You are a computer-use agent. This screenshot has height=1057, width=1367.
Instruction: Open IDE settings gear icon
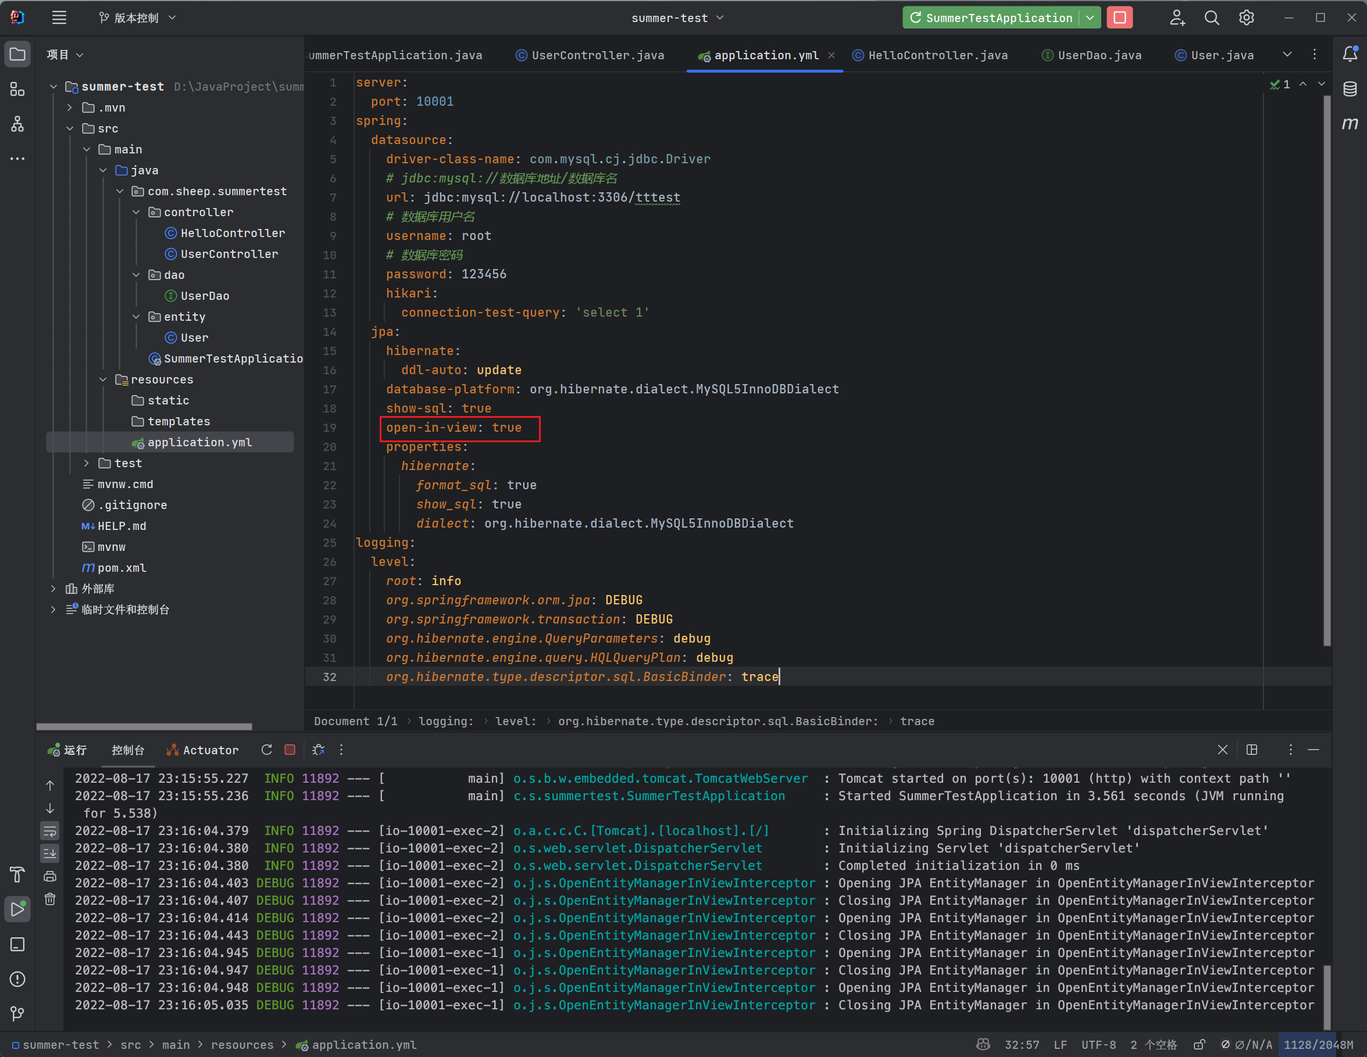[1246, 17]
